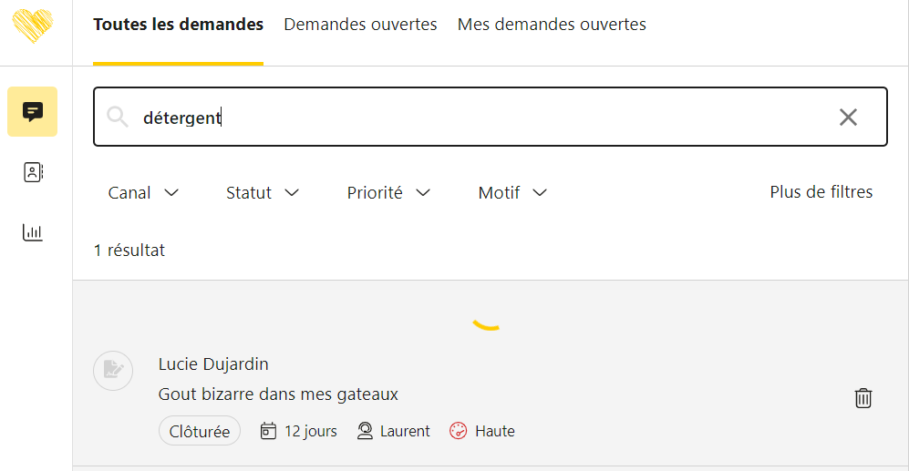Click the request avatar icon
This screenshot has height=471, width=909.
(113, 370)
